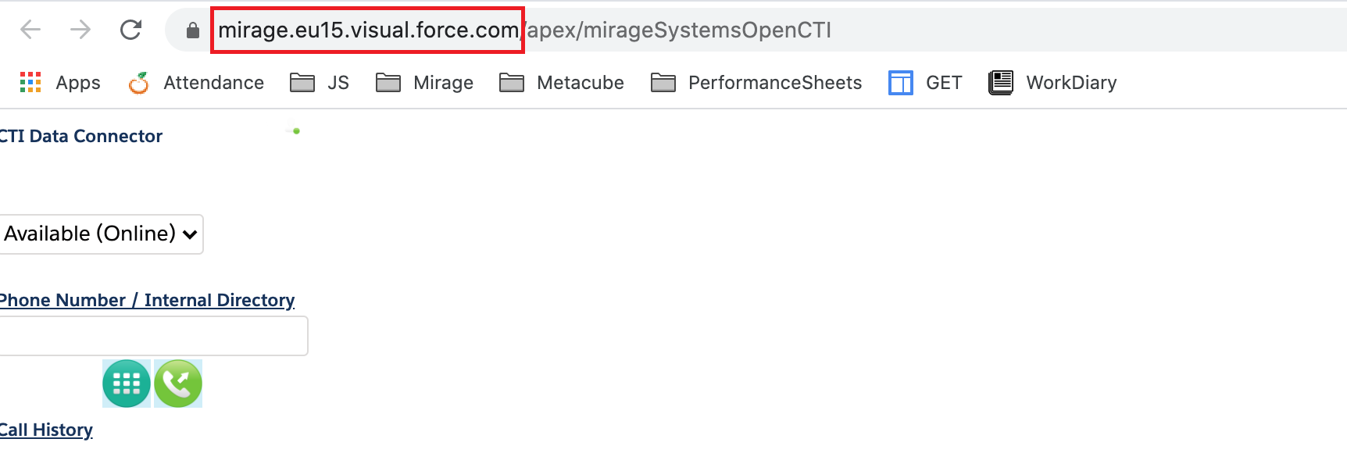1347x471 pixels.
Task: Open the Mirage bookmarks folder
Action: click(424, 83)
